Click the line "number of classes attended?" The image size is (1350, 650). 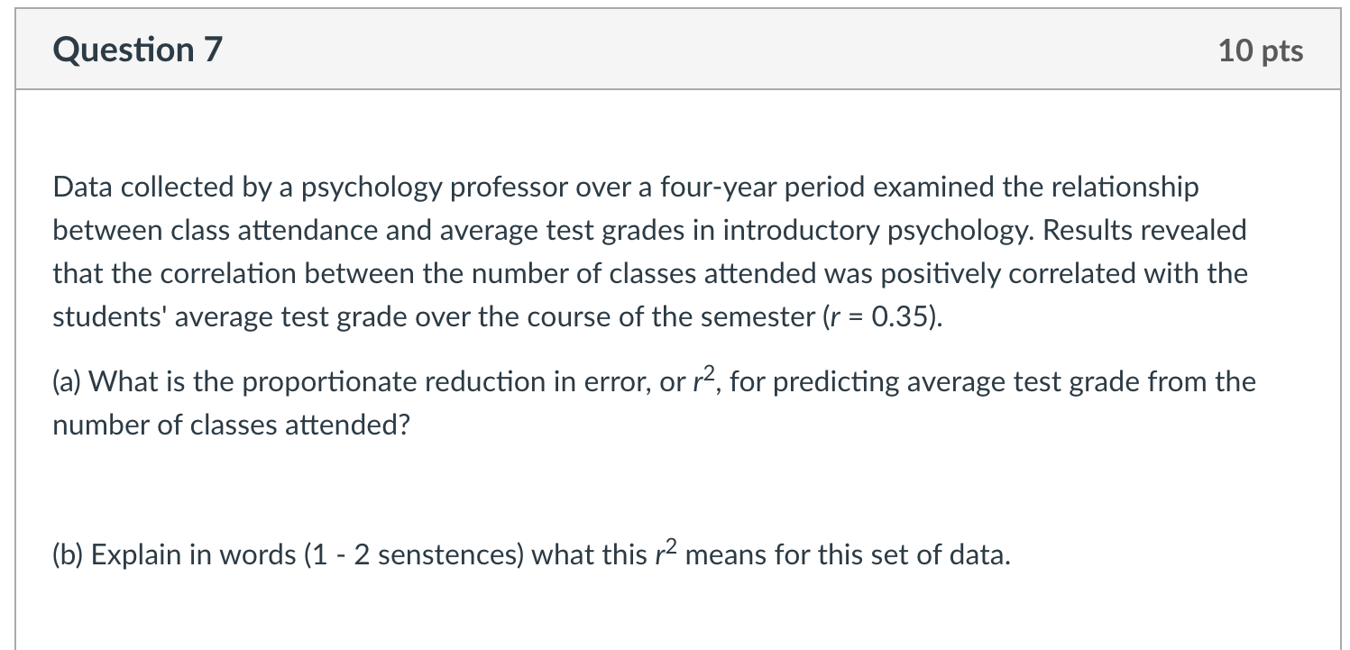[x=231, y=426]
